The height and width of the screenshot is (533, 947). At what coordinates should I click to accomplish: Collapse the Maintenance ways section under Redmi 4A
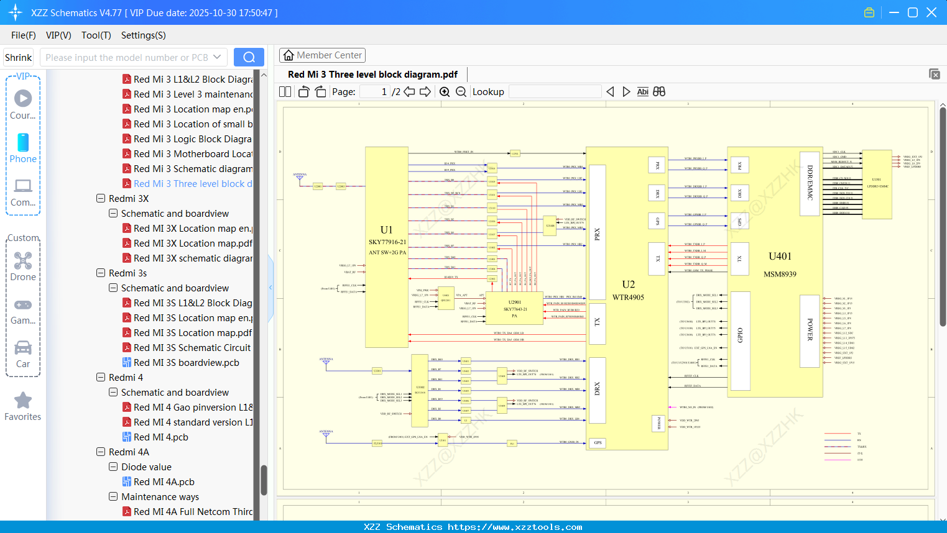(x=113, y=496)
